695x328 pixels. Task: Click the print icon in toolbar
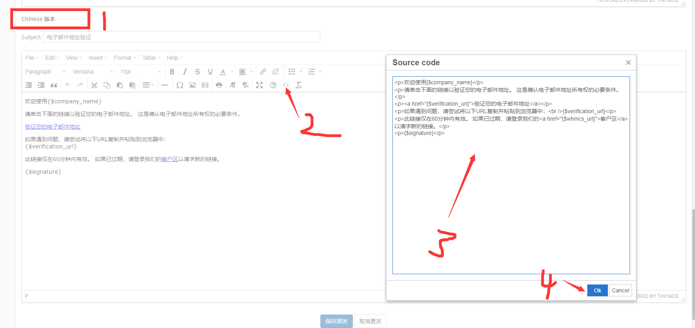tap(219, 85)
